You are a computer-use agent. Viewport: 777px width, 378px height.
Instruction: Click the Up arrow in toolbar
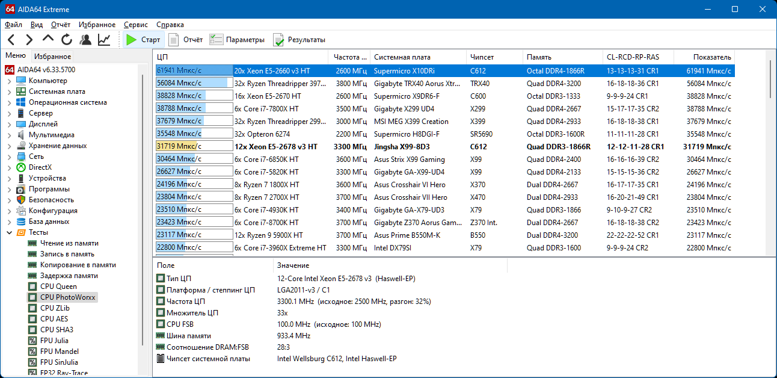(48, 40)
